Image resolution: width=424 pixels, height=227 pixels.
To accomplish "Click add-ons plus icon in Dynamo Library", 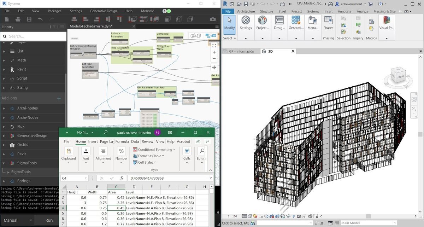I will pyautogui.click(x=59, y=98).
